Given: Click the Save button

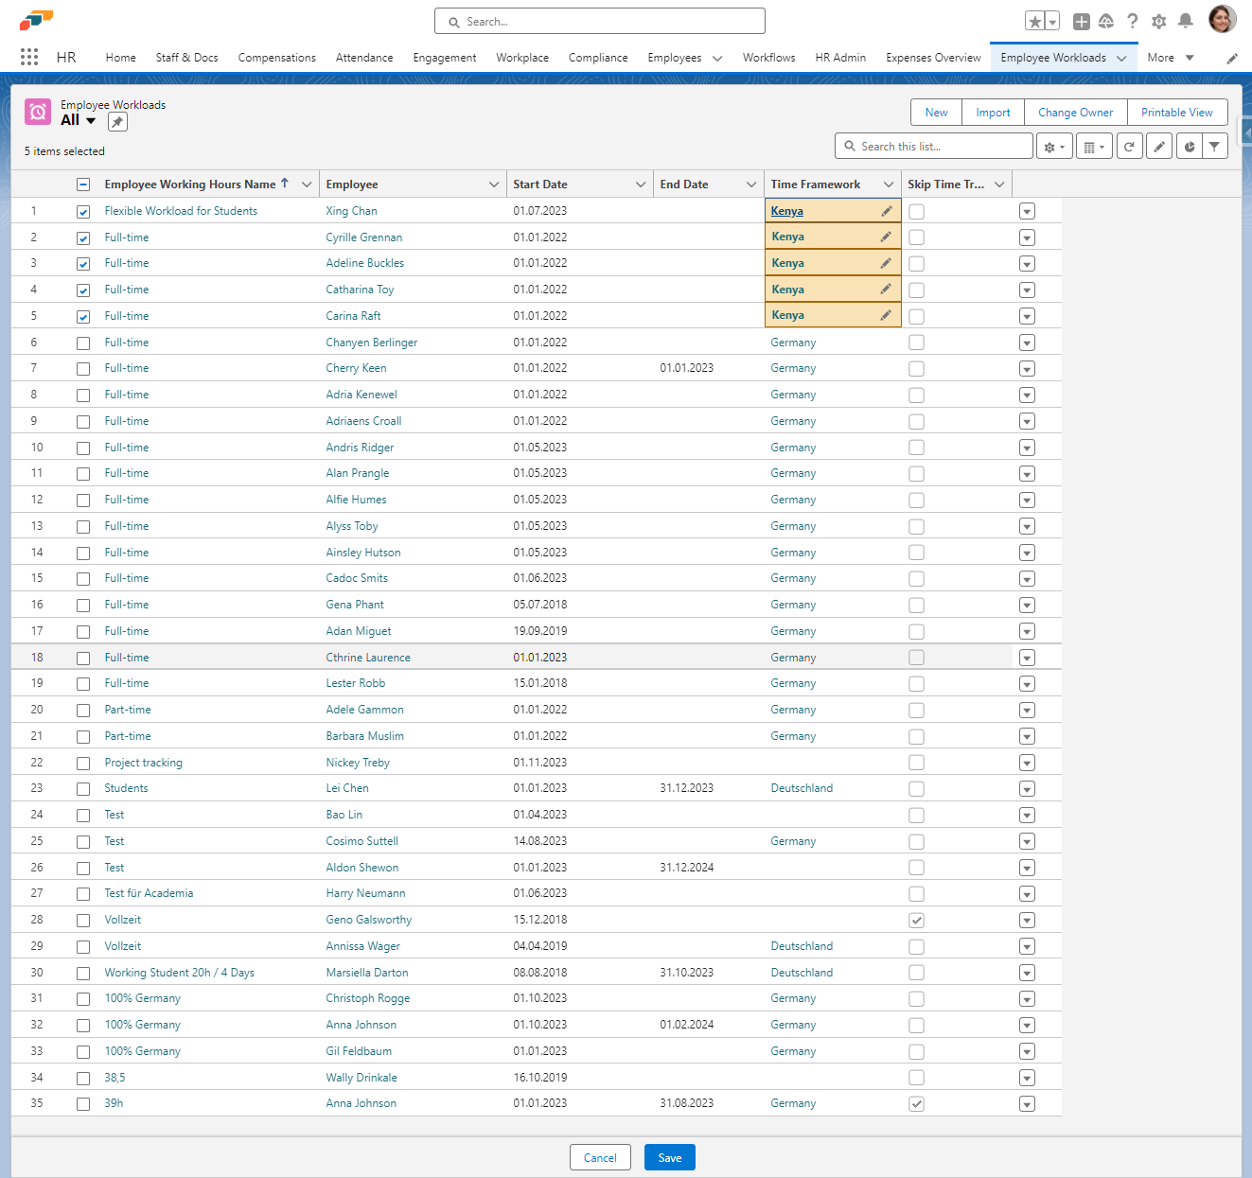Looking at the screenshot, I should (669, 1157).
